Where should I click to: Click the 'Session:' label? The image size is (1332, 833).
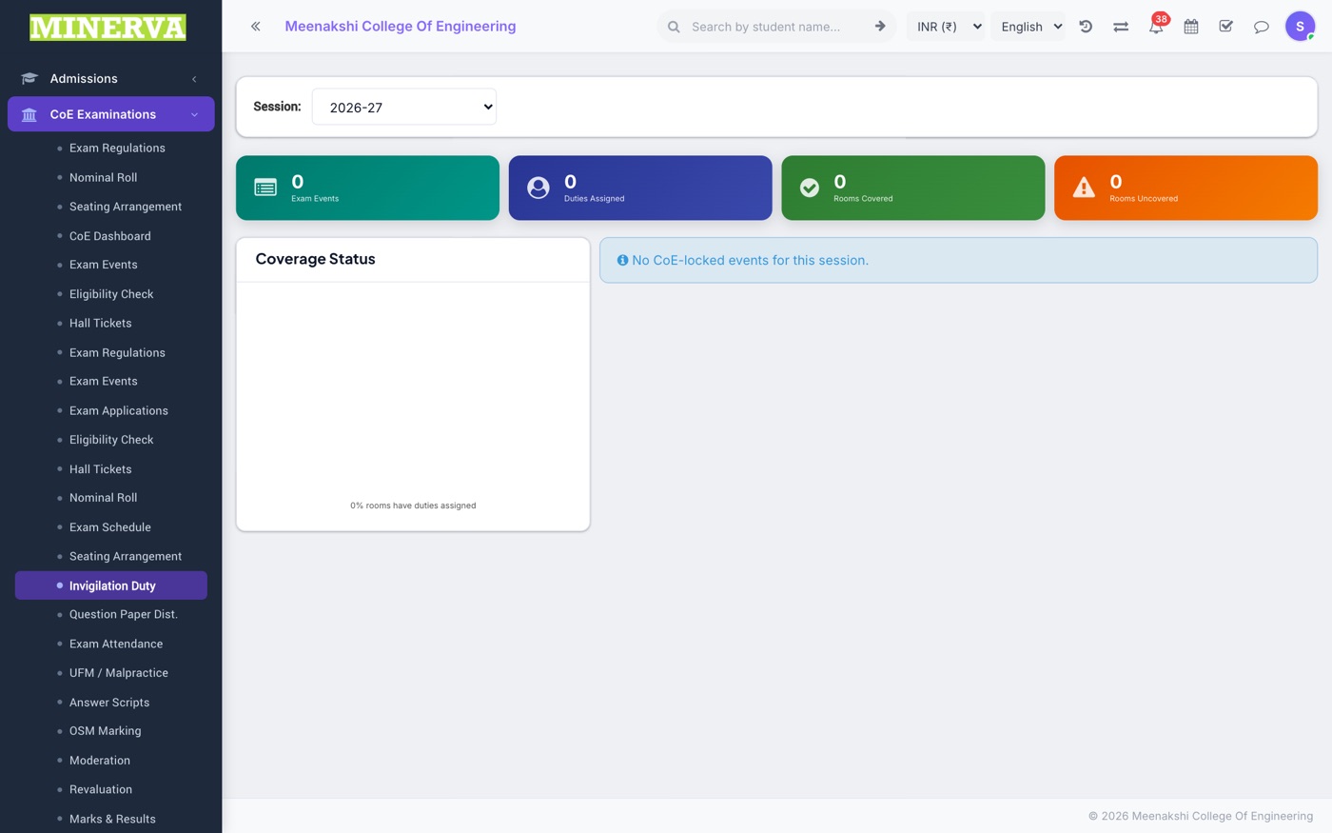pos(277,107)
